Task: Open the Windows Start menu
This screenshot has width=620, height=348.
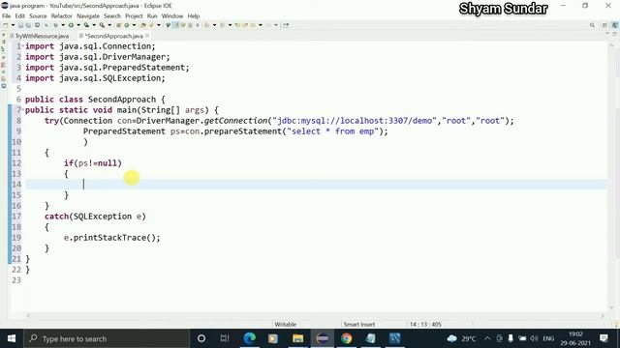Action: click(12, 338)
